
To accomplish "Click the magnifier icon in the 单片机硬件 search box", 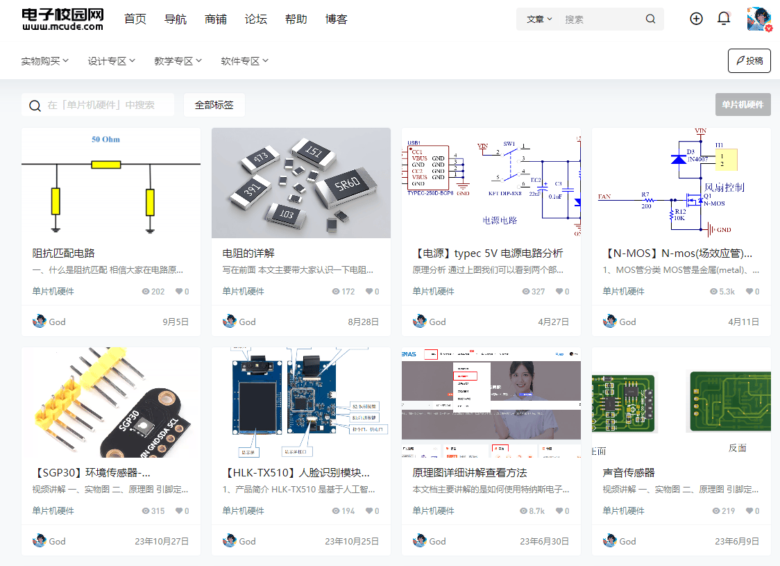I will tap(35, 105).
